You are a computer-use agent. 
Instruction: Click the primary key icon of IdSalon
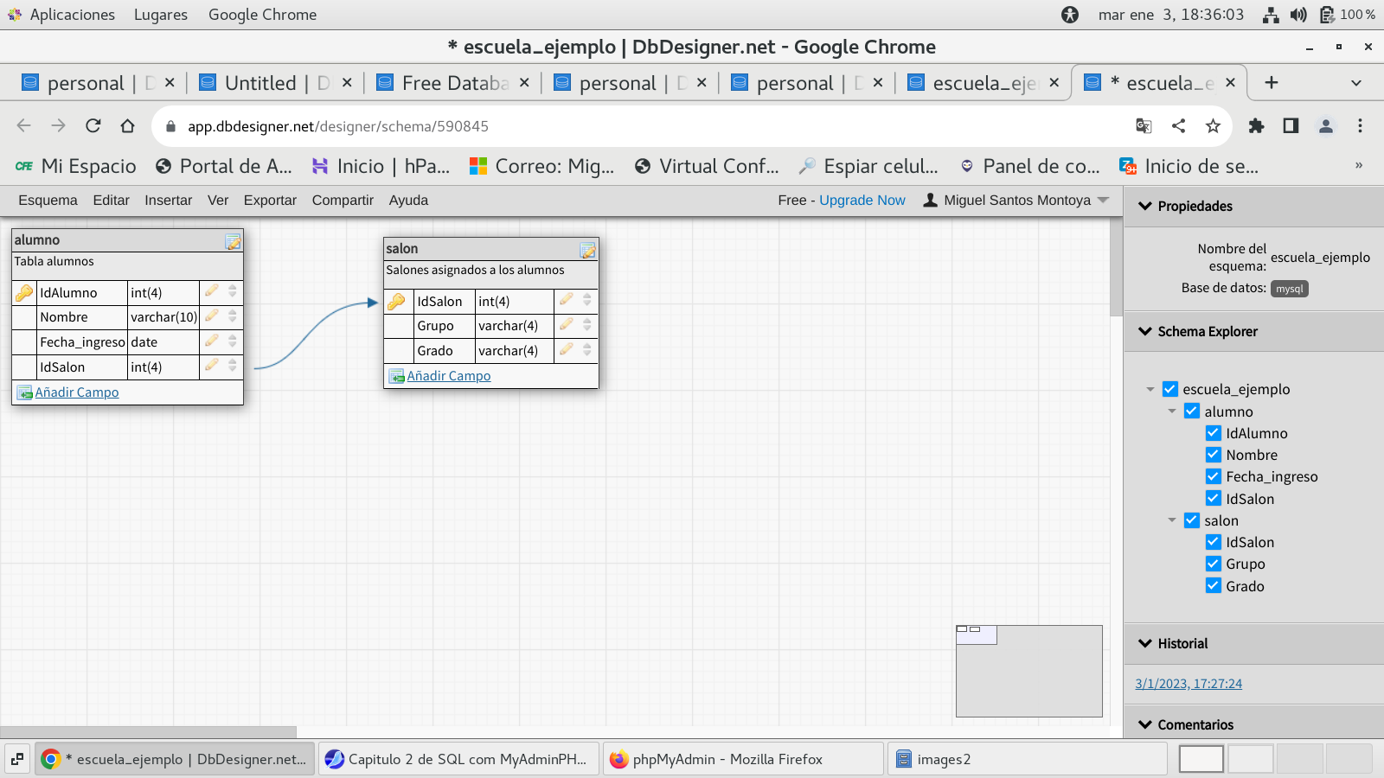coord(396,302)
